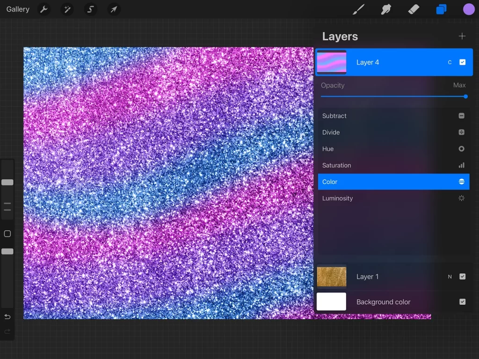Select the Smudge finger tool
The width and height of the screenshot is (479, 359).
click(386, 9)
